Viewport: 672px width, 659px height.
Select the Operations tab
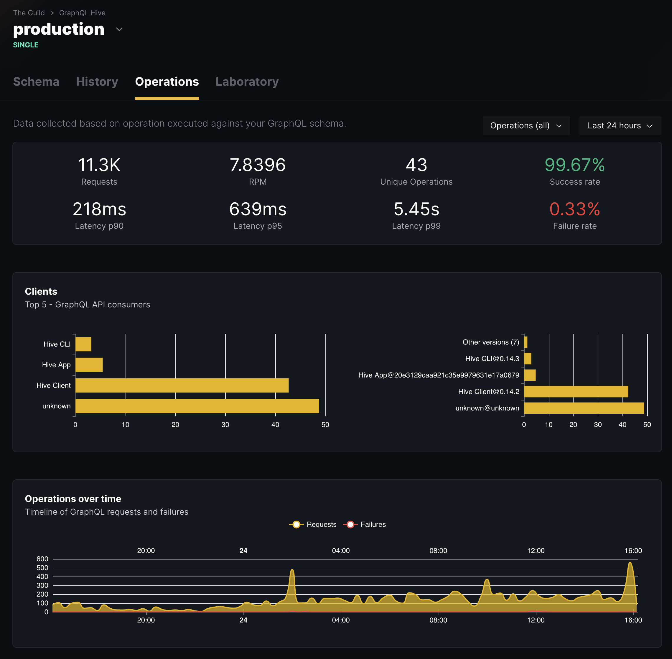pos(167,82)
